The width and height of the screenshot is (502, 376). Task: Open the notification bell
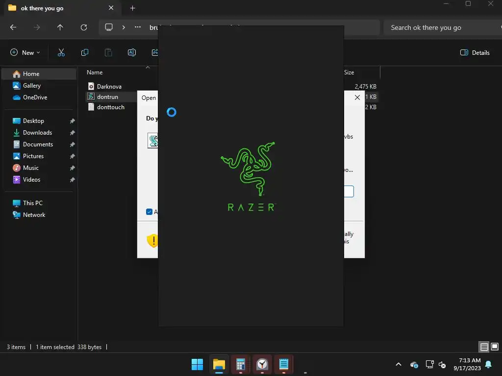tap(489, 364)
